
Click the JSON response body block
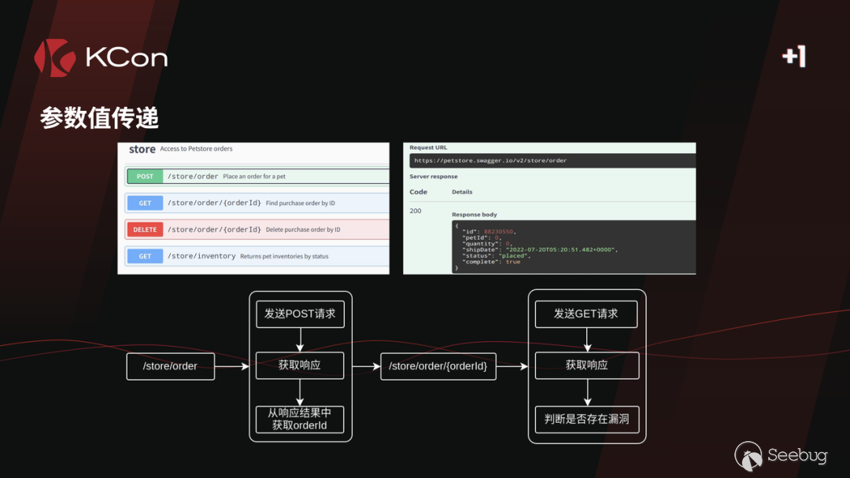point(574,247)
